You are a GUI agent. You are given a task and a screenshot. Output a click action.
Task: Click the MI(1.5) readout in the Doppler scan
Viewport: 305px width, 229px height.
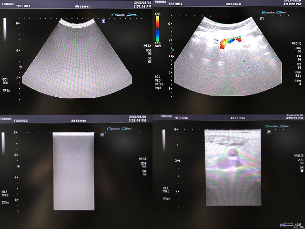[x=296, y=43]
